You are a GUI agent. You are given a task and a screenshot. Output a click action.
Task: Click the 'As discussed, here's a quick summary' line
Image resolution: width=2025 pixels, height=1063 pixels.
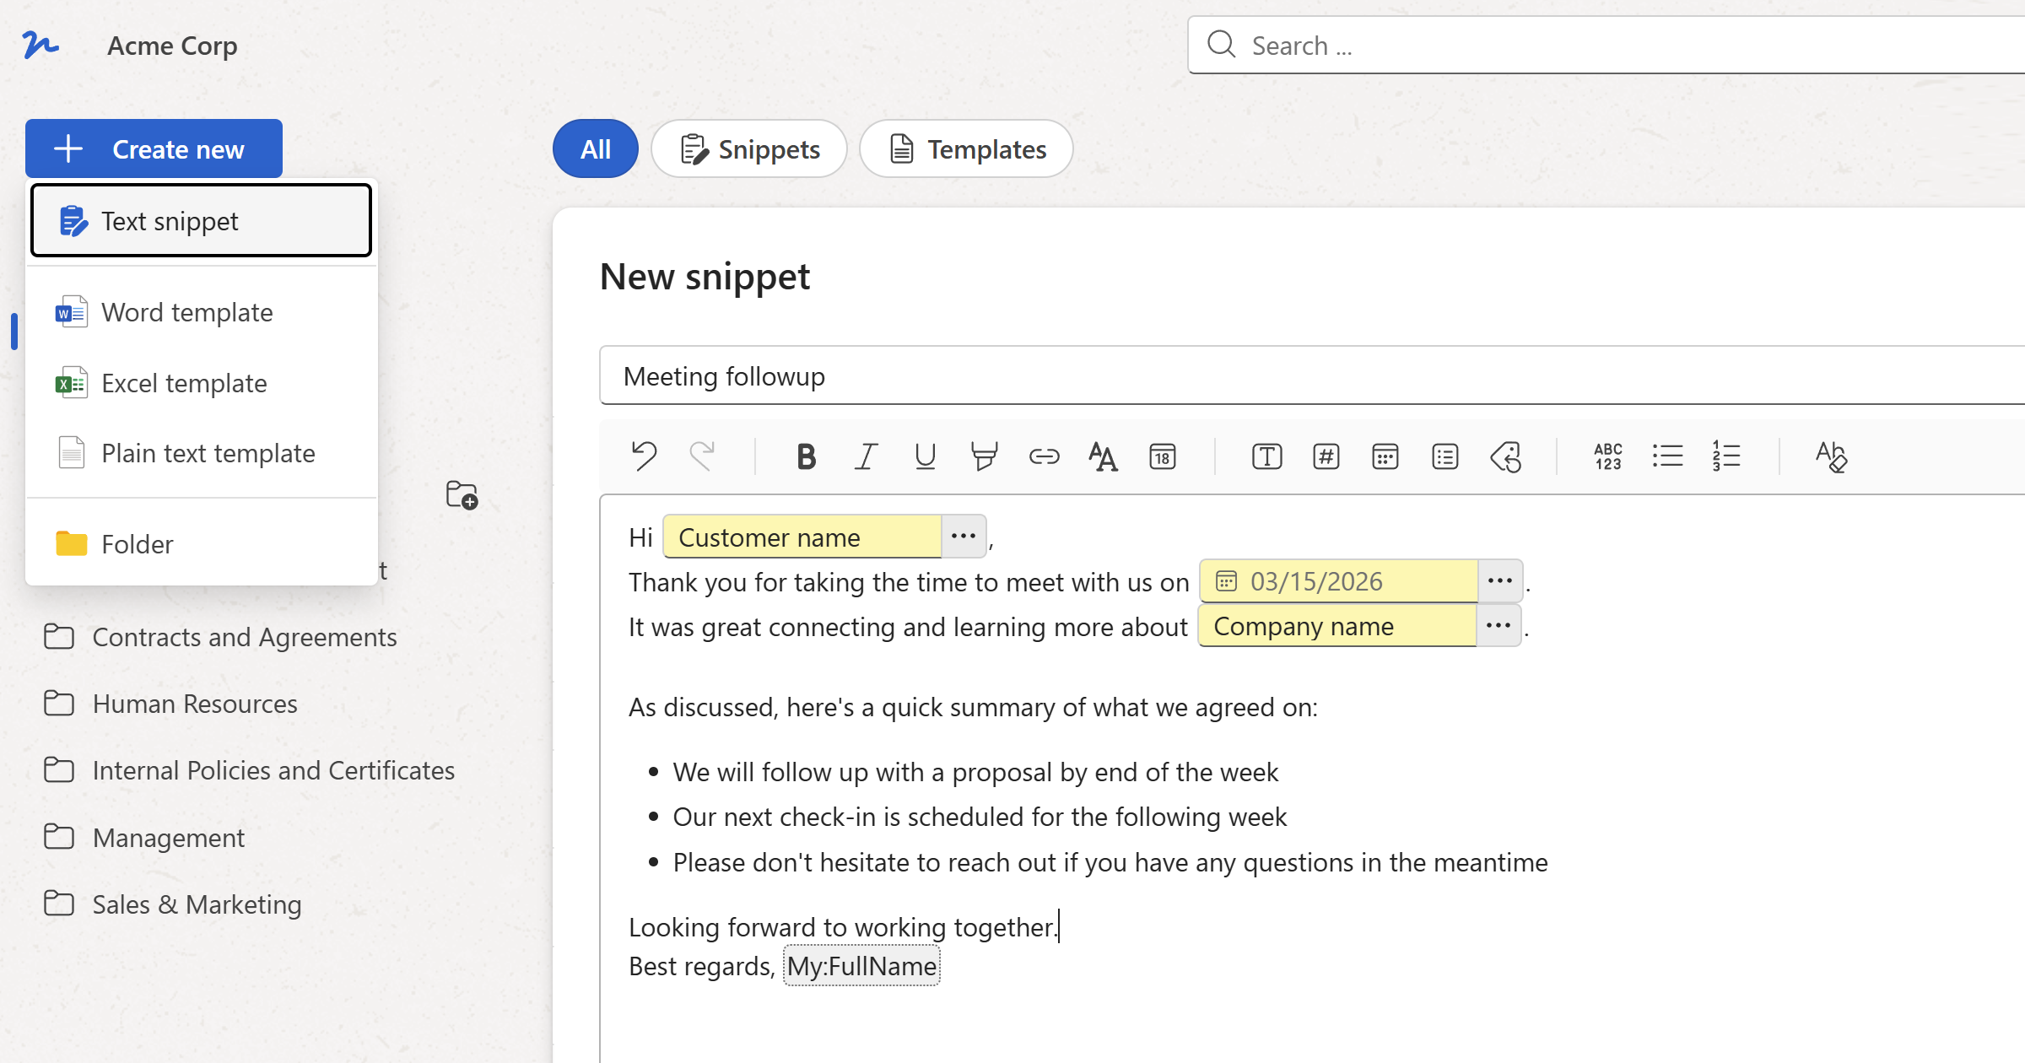coord(973,707)
